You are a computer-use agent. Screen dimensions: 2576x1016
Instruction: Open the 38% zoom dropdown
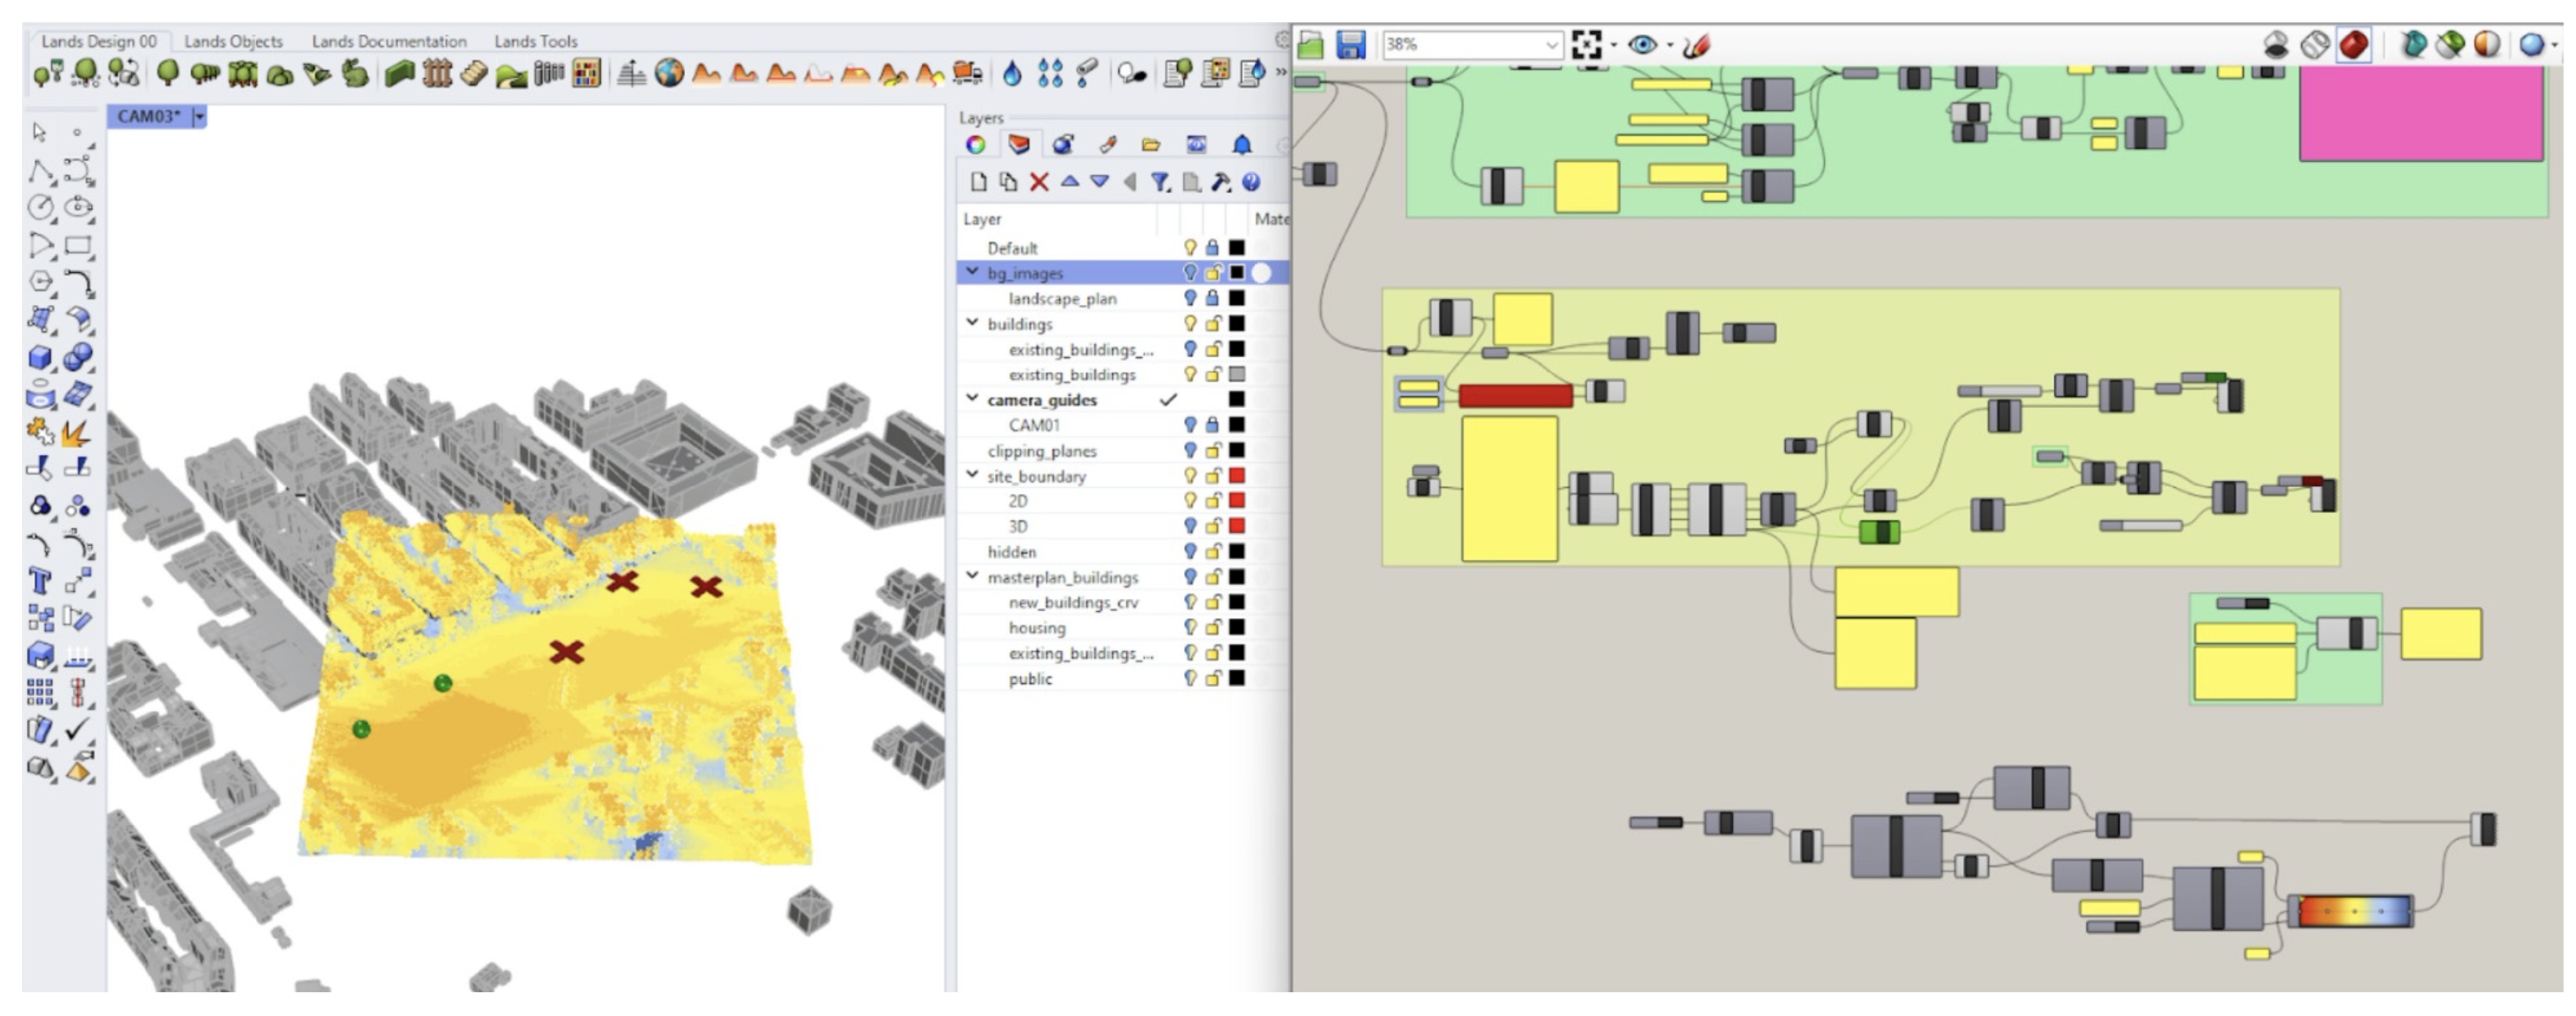click(1551, 44)
